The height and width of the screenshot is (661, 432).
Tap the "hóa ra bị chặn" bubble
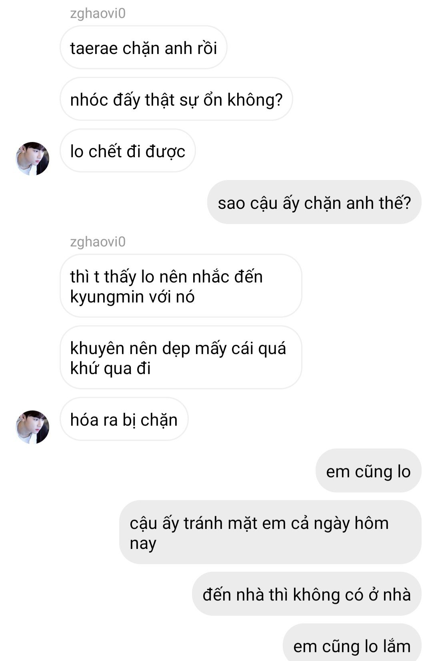pos(124,419)
